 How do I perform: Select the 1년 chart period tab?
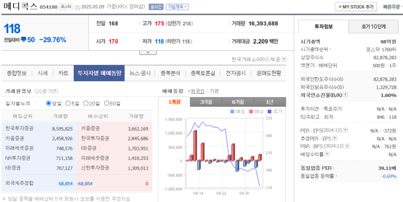point(270,102)
